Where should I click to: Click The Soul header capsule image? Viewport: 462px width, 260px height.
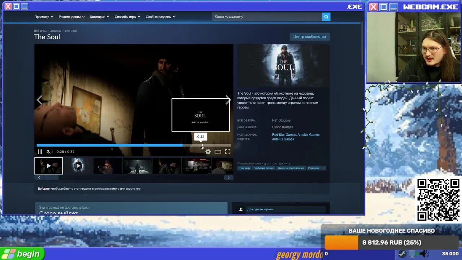click(283, 66)
